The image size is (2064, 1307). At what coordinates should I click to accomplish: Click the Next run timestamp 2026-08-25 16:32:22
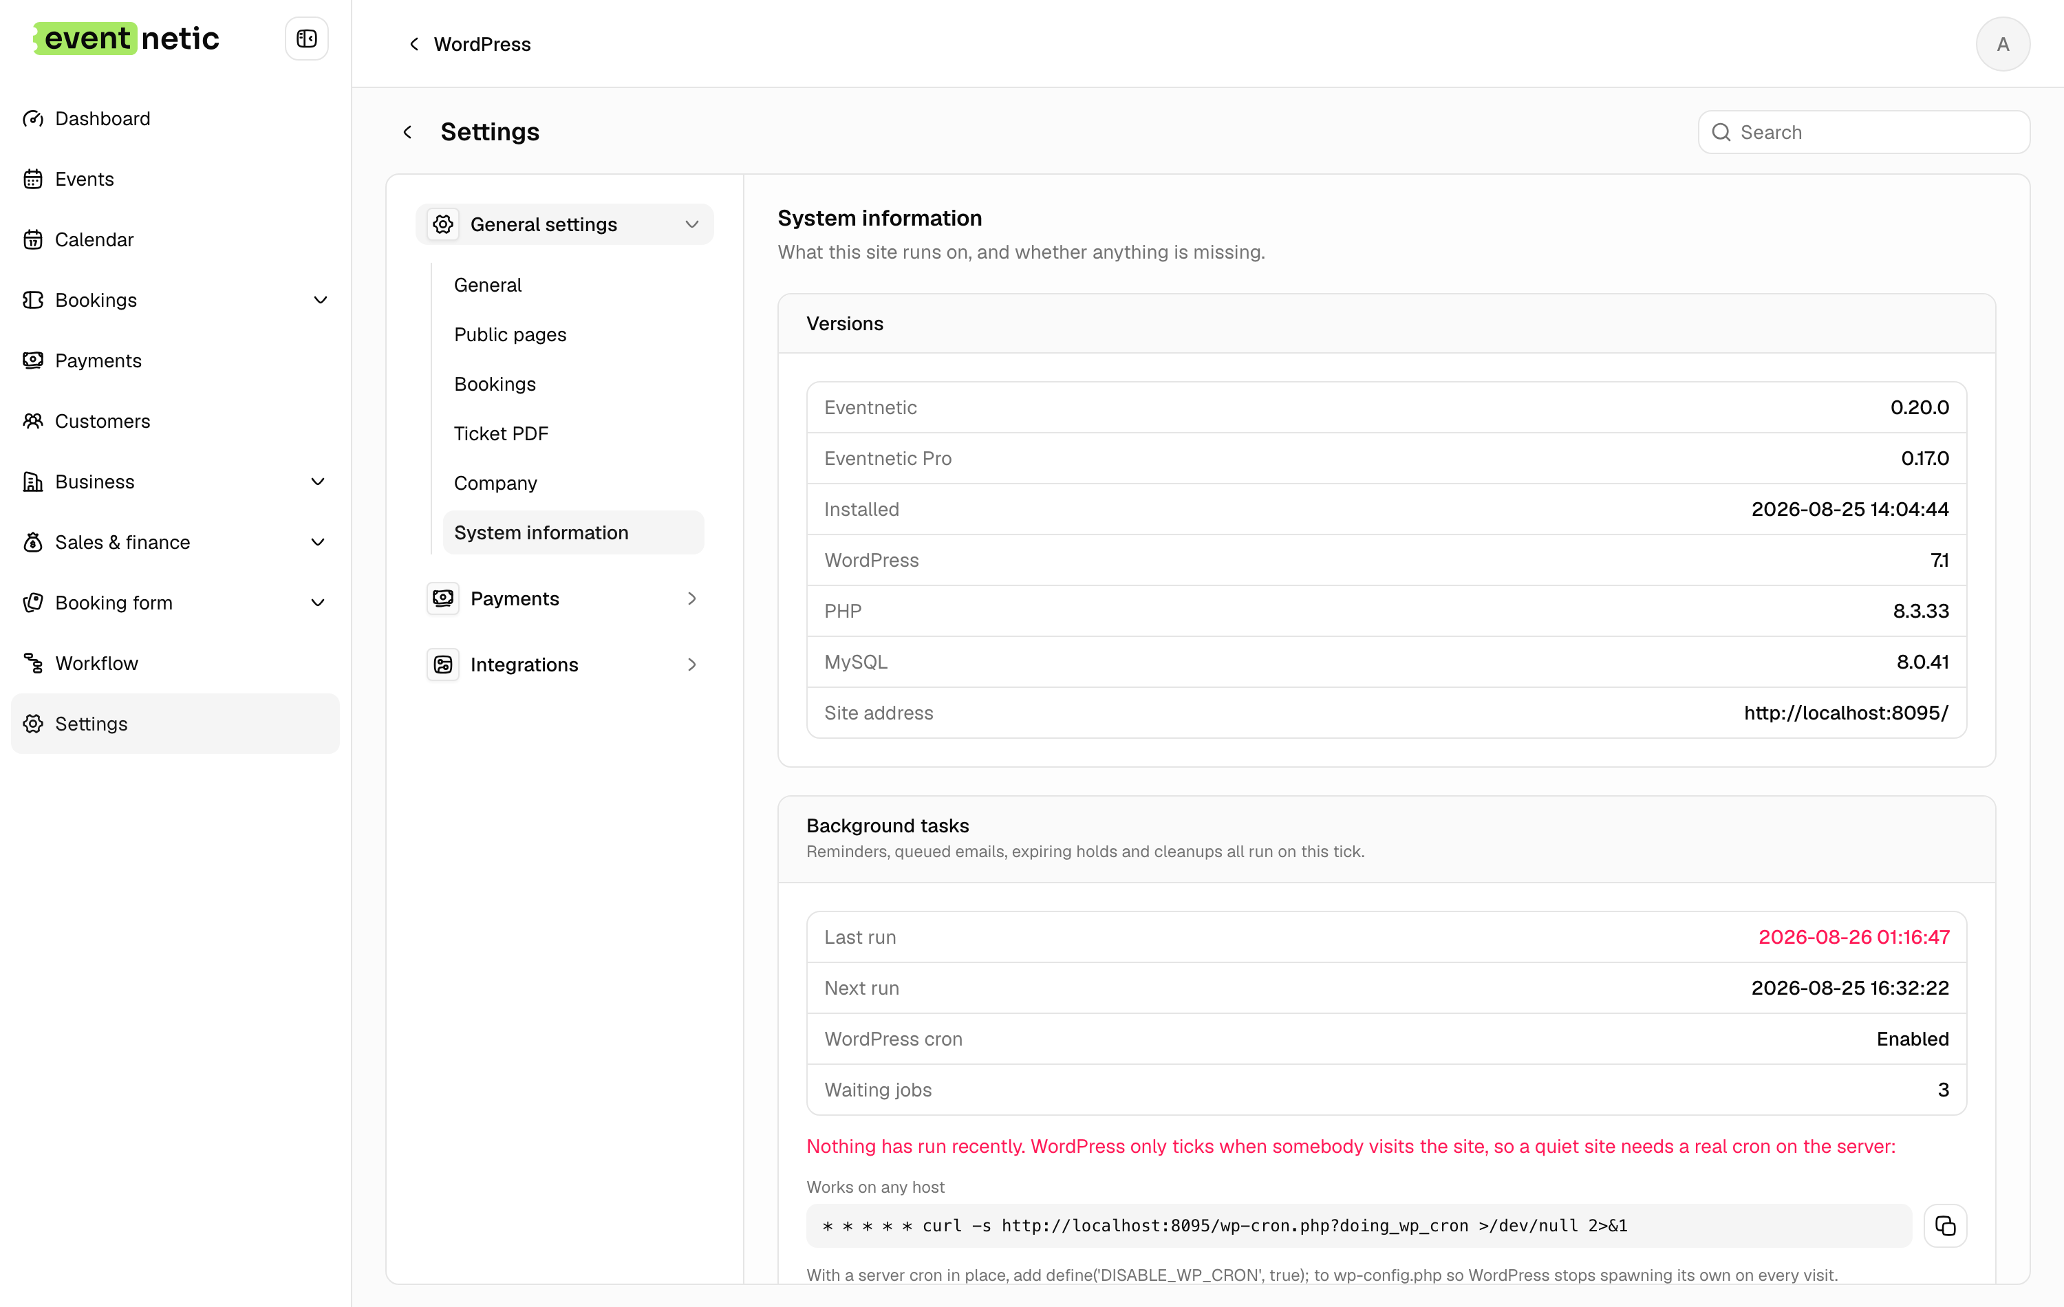[1850, 989]
